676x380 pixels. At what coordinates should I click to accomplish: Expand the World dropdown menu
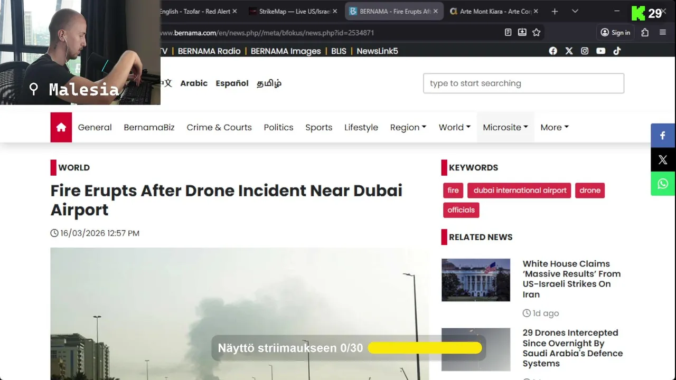455,127
